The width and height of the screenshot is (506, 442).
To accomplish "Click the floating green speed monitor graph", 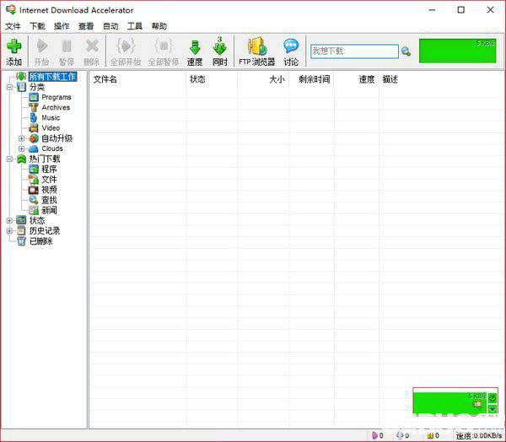I will [x=449, y=402].
